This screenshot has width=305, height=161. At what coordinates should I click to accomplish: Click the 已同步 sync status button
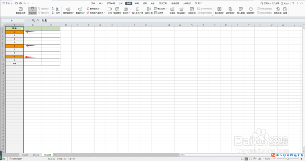click(x=266, y=3)
